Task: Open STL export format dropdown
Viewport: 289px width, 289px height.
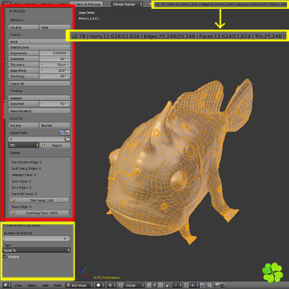Action: (24, 145)
